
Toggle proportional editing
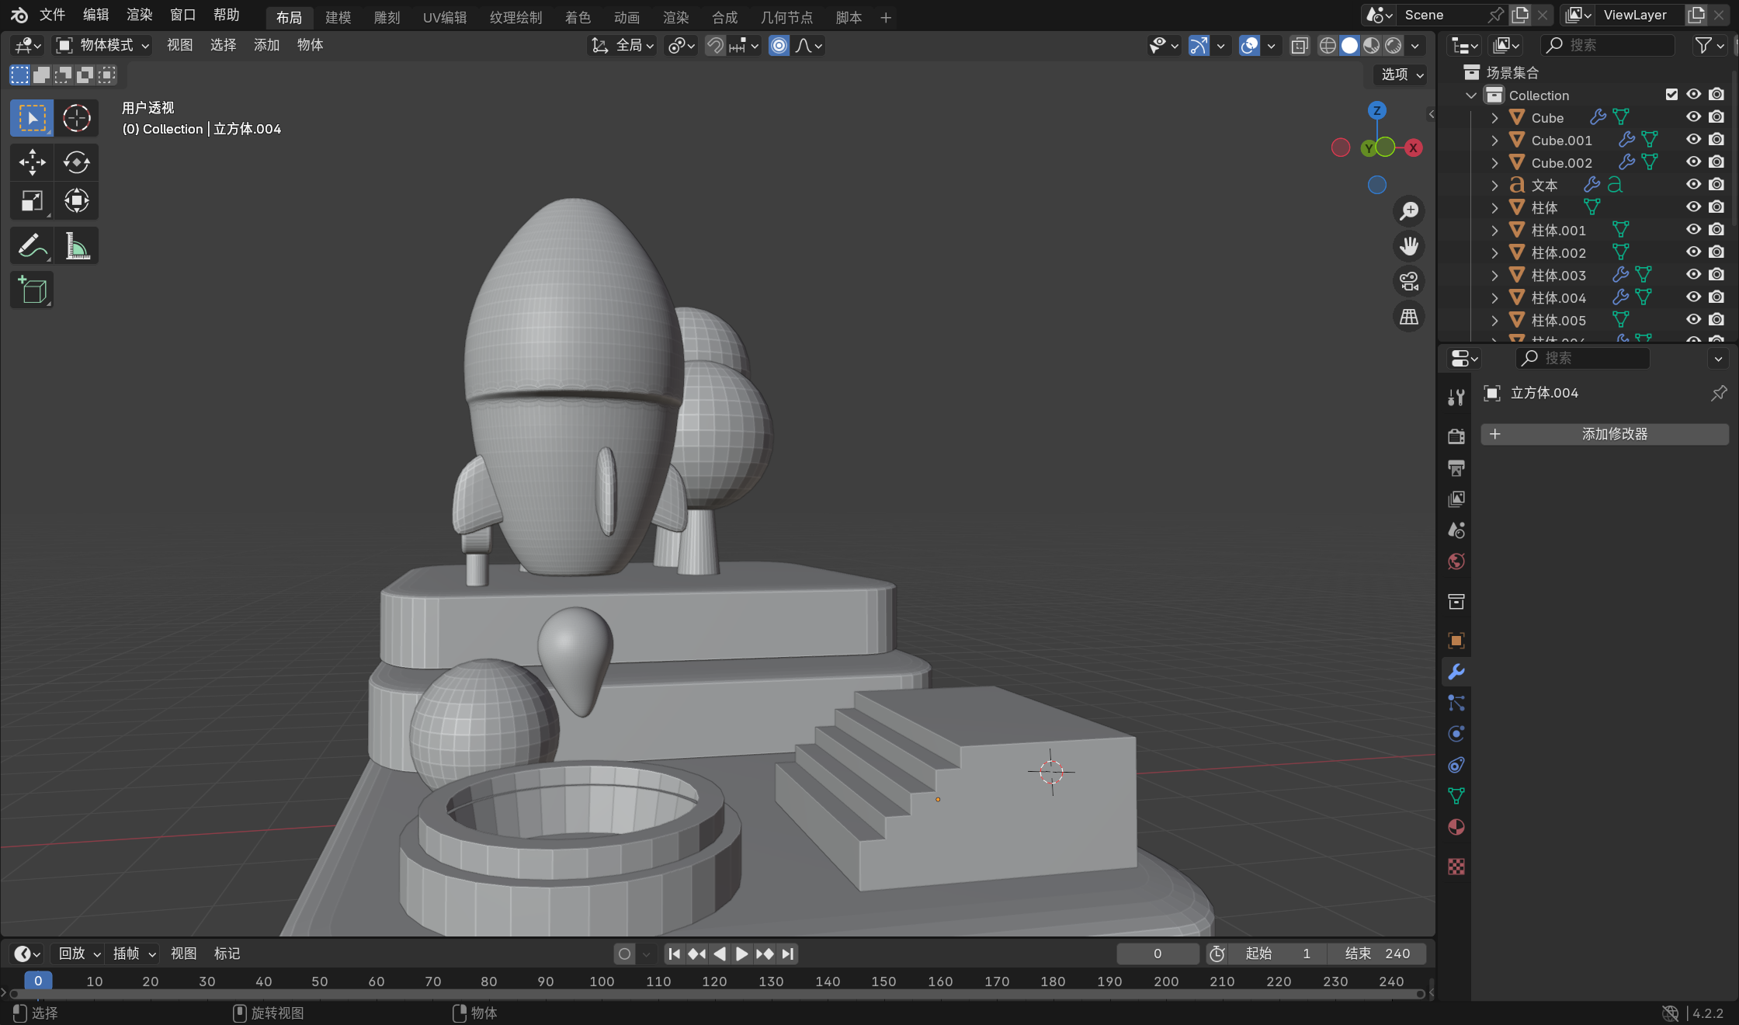click(x=779, y=46)
